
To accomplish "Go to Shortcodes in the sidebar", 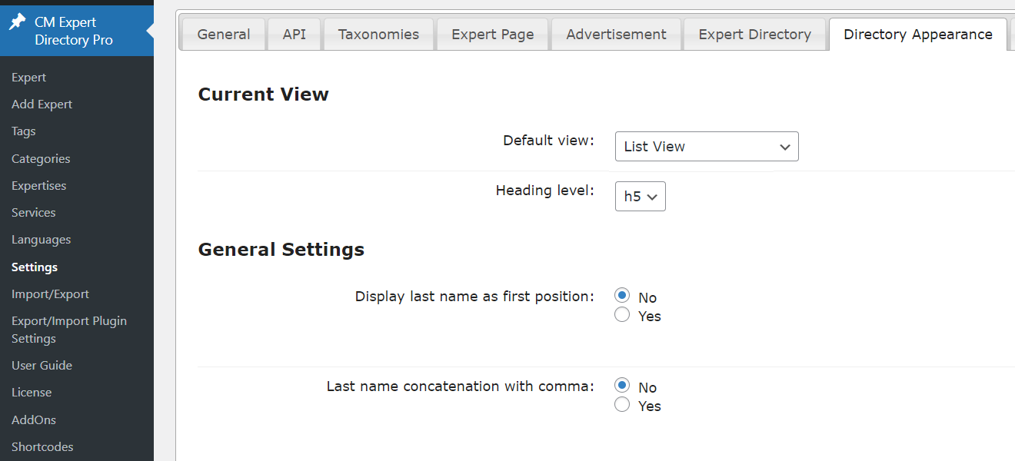I will tap(42, 447).
